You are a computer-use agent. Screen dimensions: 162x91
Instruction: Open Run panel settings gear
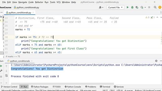click(156, 61)
